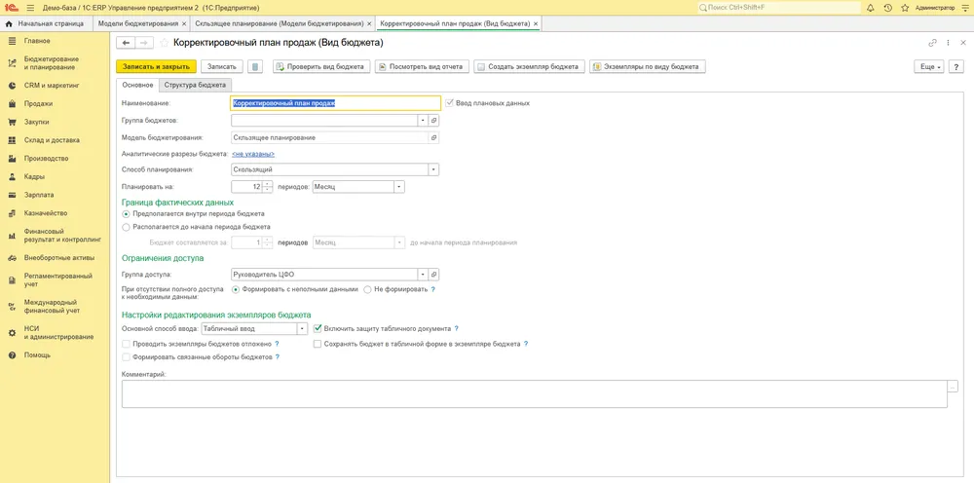The height and width of the screenshot is (483, 974).
Task: Expand the Способ планирования dropdown
Action: pyautogui.click(x=434, y=169)
